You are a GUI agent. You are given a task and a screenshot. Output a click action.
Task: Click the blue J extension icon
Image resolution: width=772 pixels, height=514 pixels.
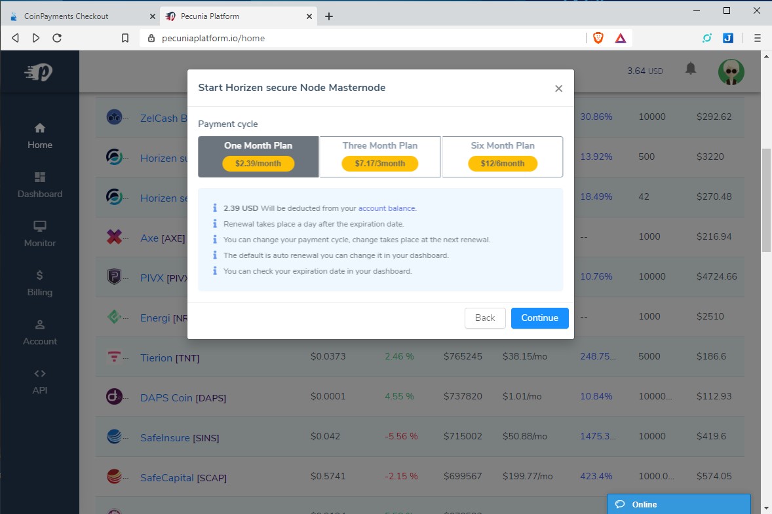(x=728, y=38)
